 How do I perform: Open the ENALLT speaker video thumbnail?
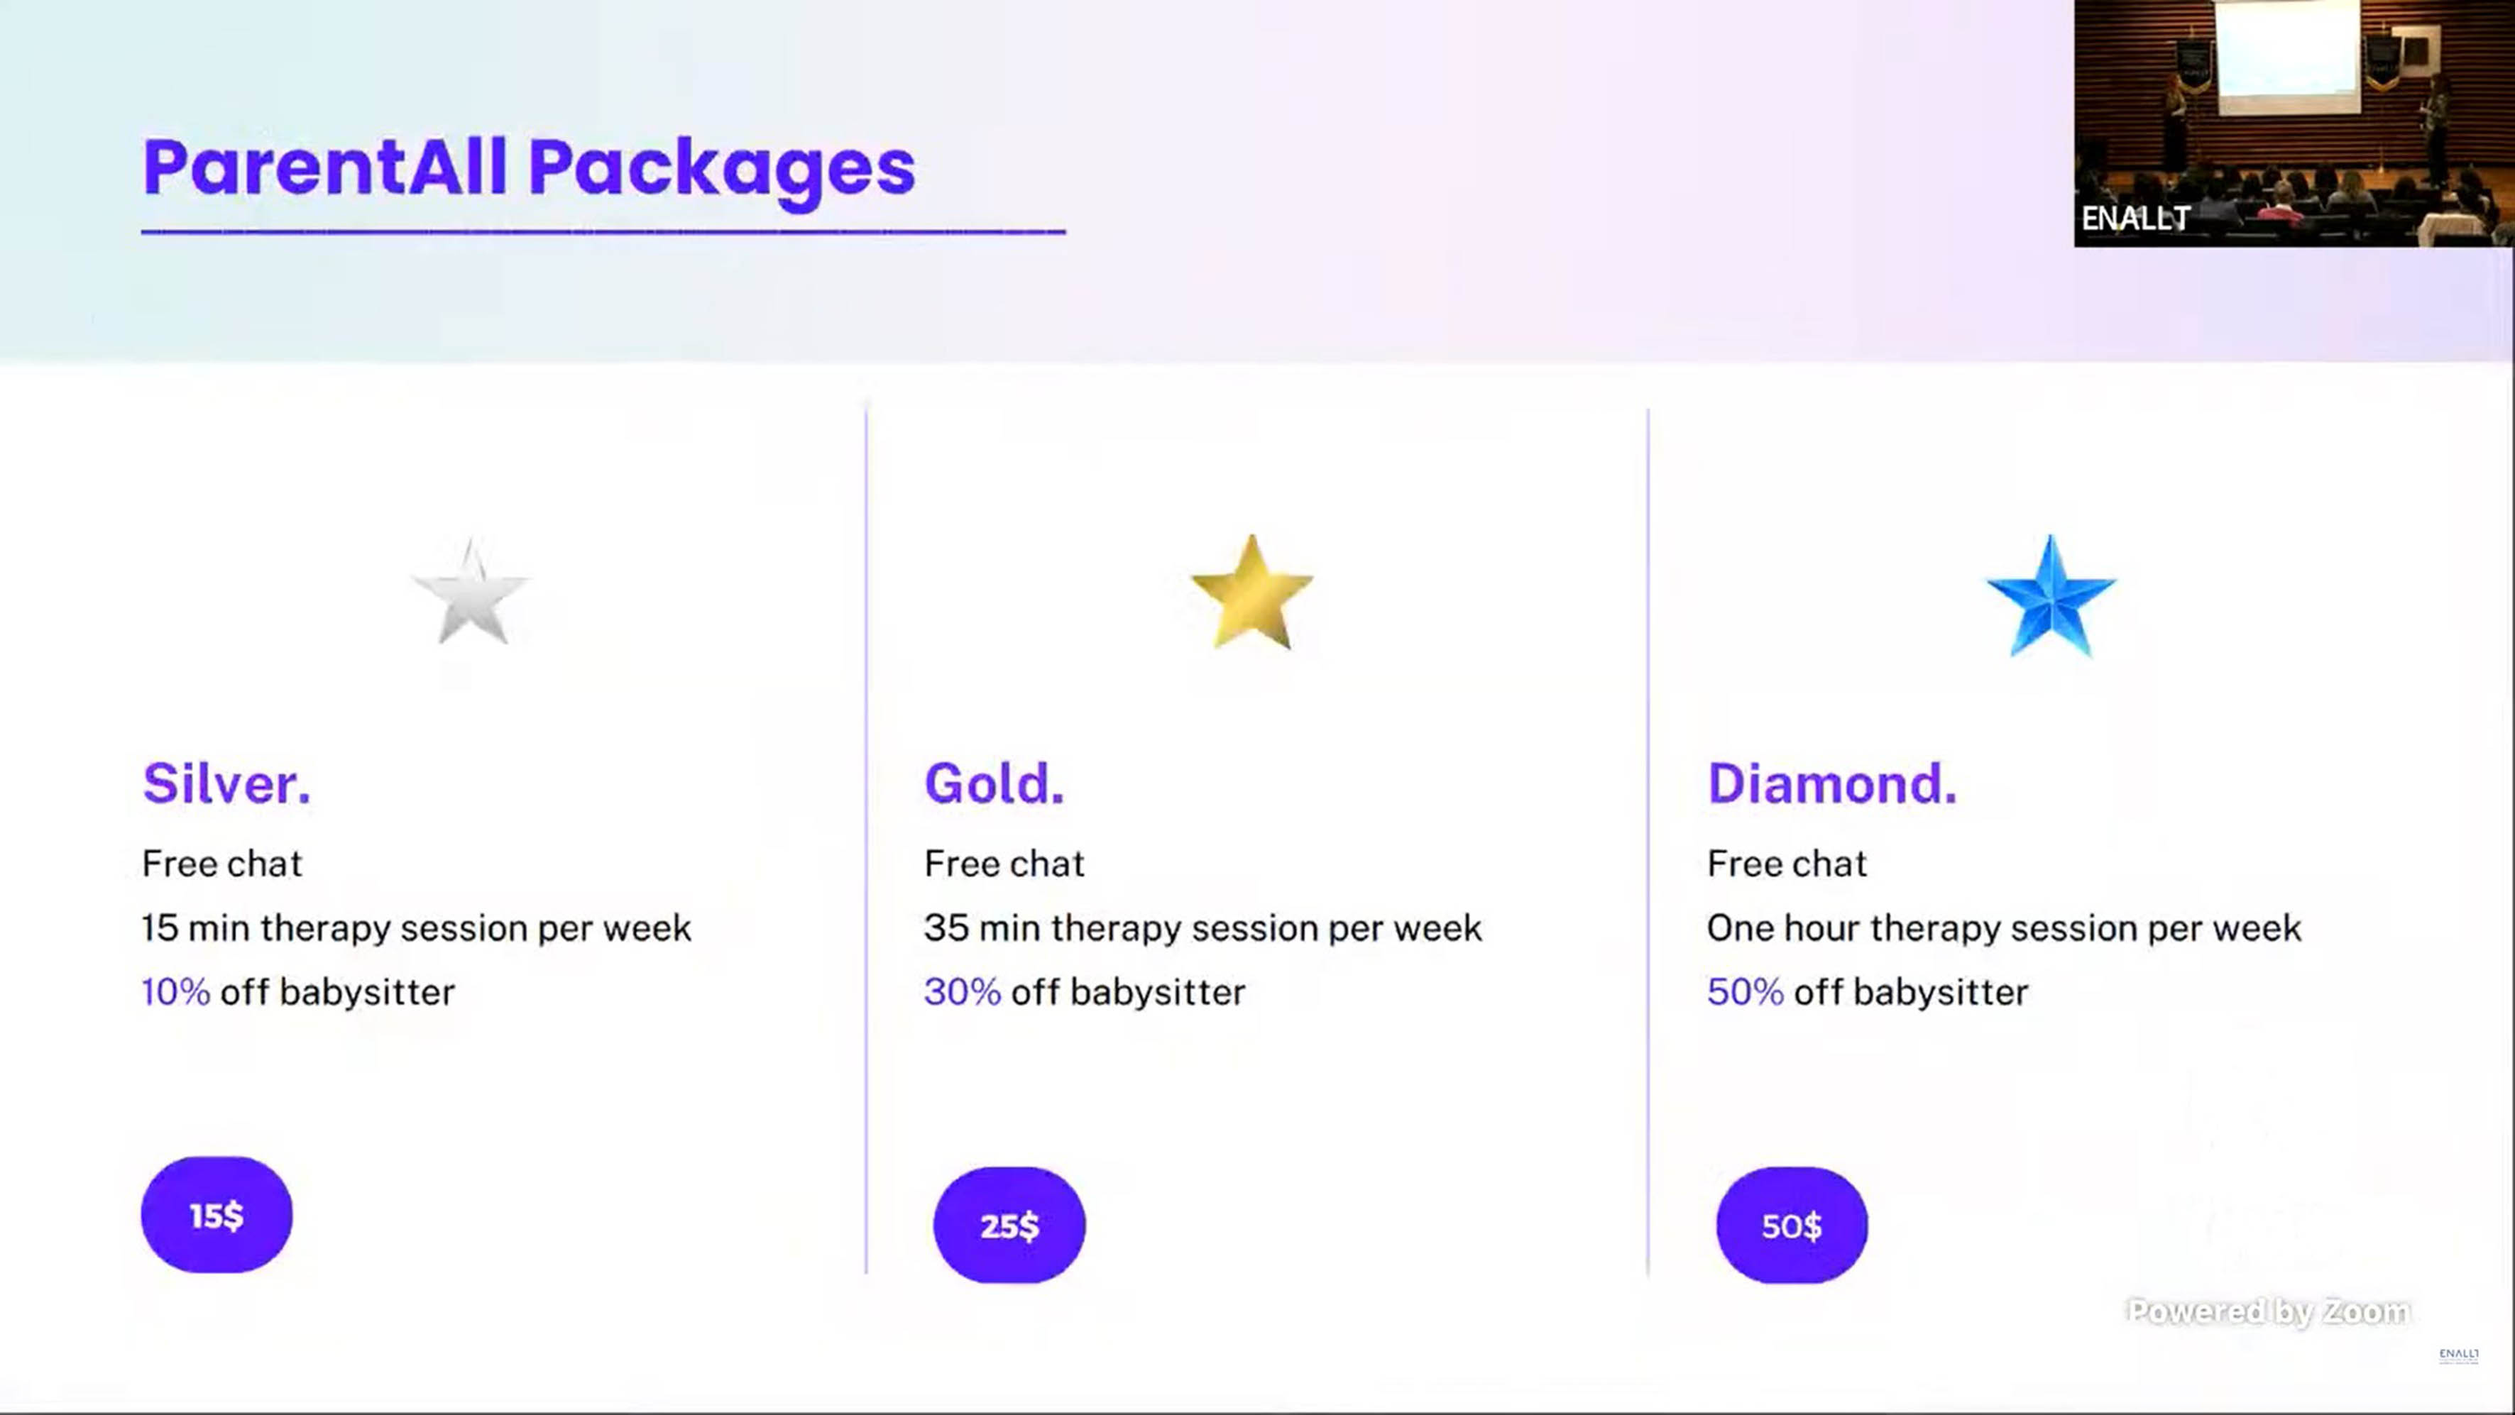pyautogui.click(x=2294, y=123)
